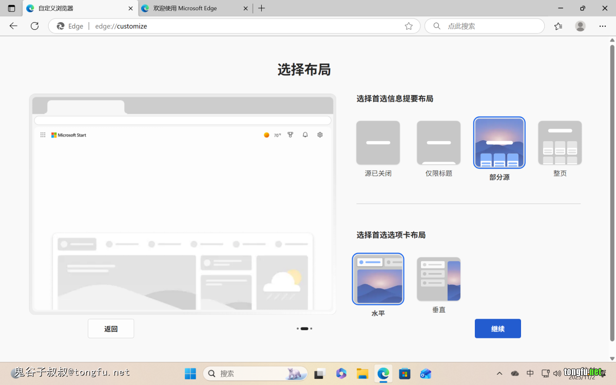Select the 整页 feed layout option

(560, 143)
